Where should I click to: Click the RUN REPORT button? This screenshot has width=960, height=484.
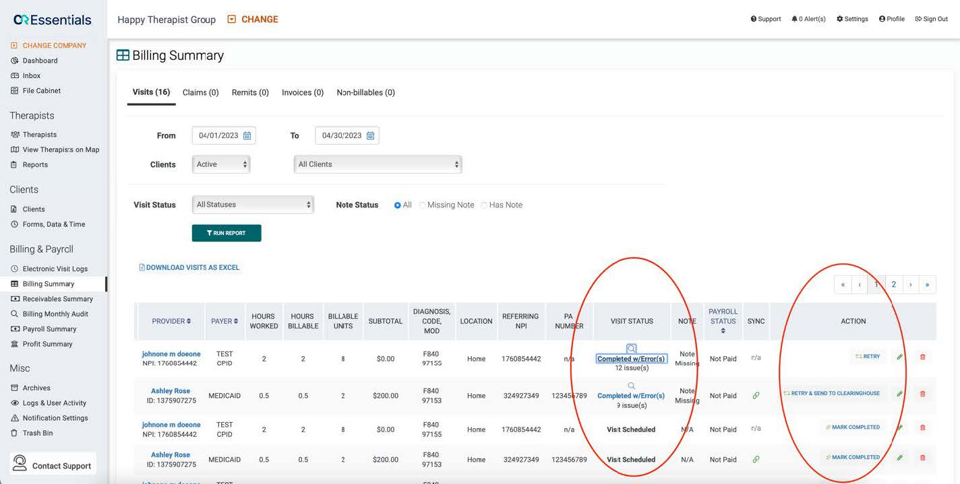point(226,232)
